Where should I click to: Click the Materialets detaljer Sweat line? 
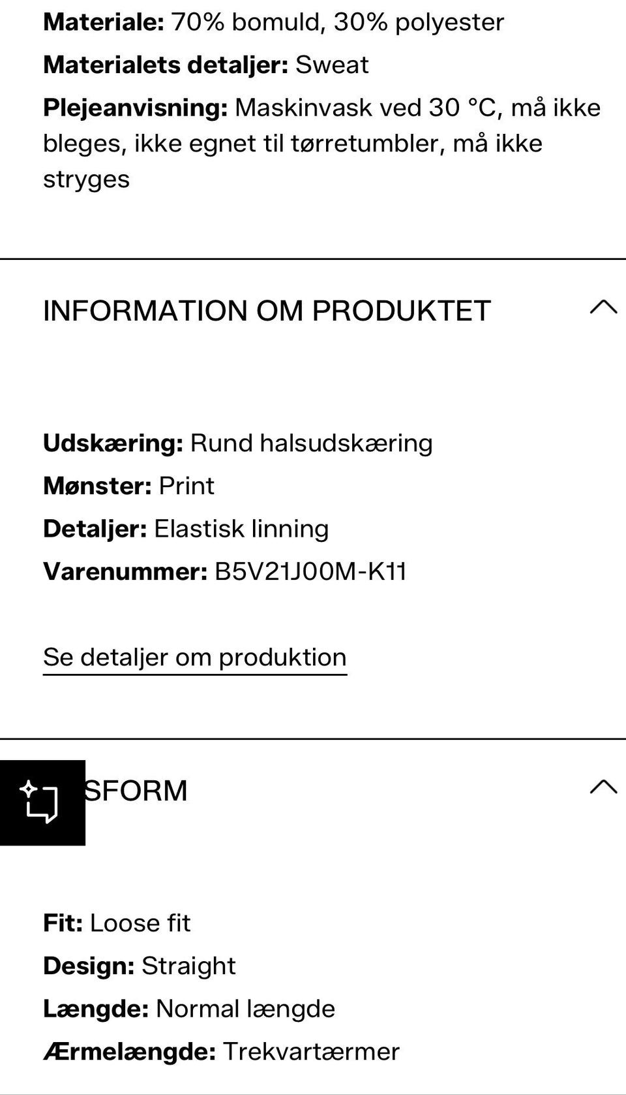(x=205, y=65)
